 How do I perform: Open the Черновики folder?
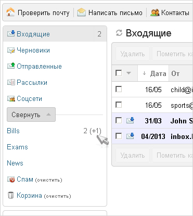(x=33, y=50)
